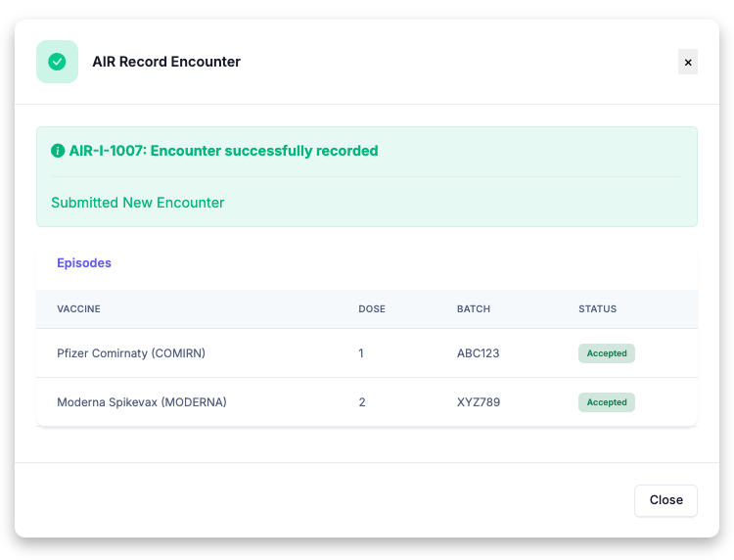
Task: Select the STATUS column header
Action: tap(597, 309)
